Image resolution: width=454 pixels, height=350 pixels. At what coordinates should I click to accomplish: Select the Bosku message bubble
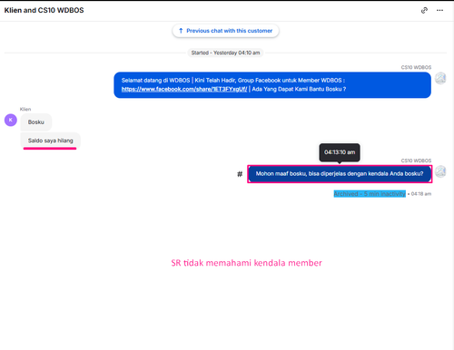click(x=36, y=122)
